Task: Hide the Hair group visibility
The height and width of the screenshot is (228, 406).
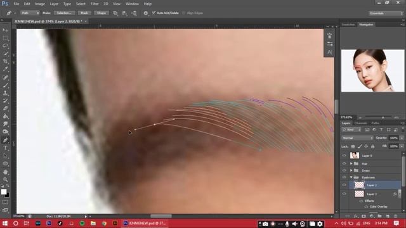Action: coord(344,163)
